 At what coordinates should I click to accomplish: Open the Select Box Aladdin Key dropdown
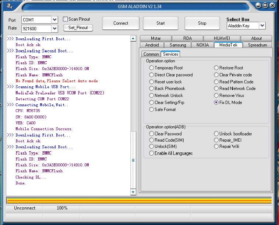pyautogui.click(x=262, y=26)
